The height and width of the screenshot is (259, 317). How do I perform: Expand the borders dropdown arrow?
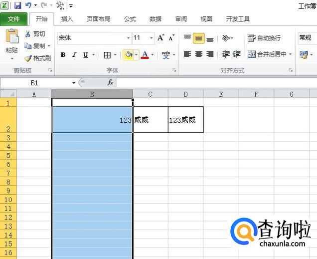point(115,54)
